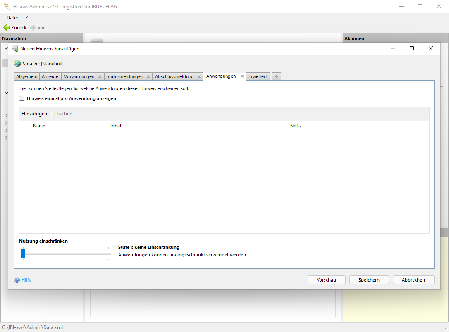Close the Abschlussmeldung tab with its x
This screenshot has height=332, width=449.
(x=199, y=77)
